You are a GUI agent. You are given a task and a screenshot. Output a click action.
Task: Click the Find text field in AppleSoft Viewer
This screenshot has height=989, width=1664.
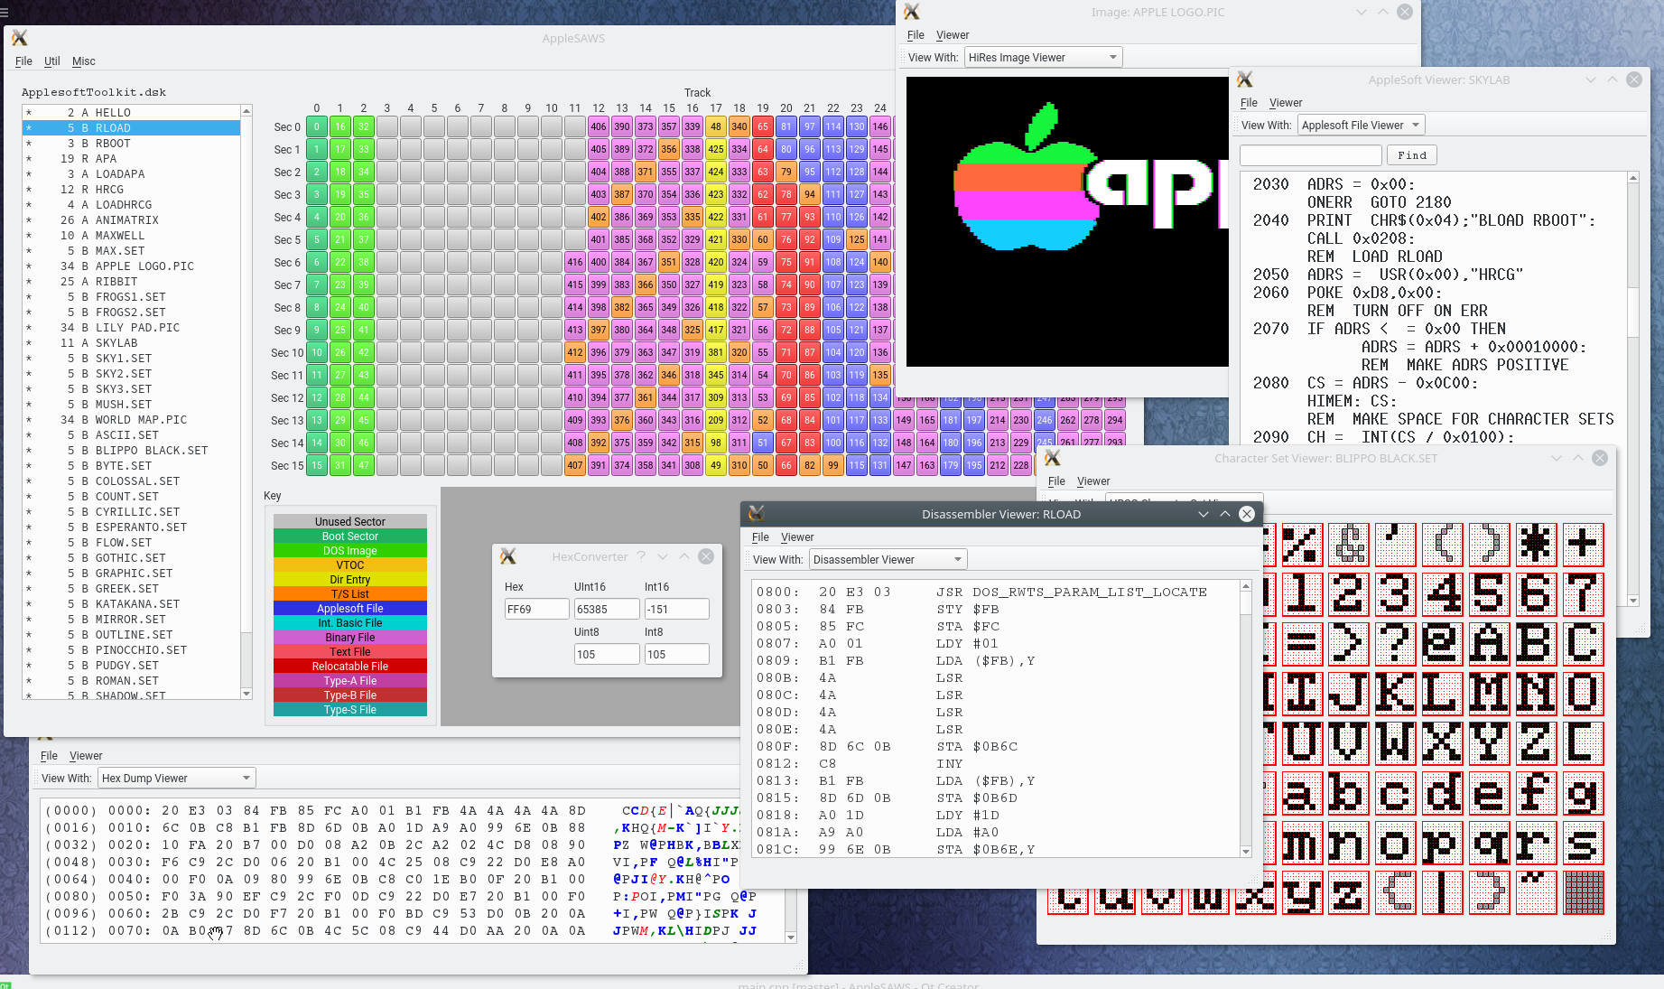click(x=1311, y=154)
